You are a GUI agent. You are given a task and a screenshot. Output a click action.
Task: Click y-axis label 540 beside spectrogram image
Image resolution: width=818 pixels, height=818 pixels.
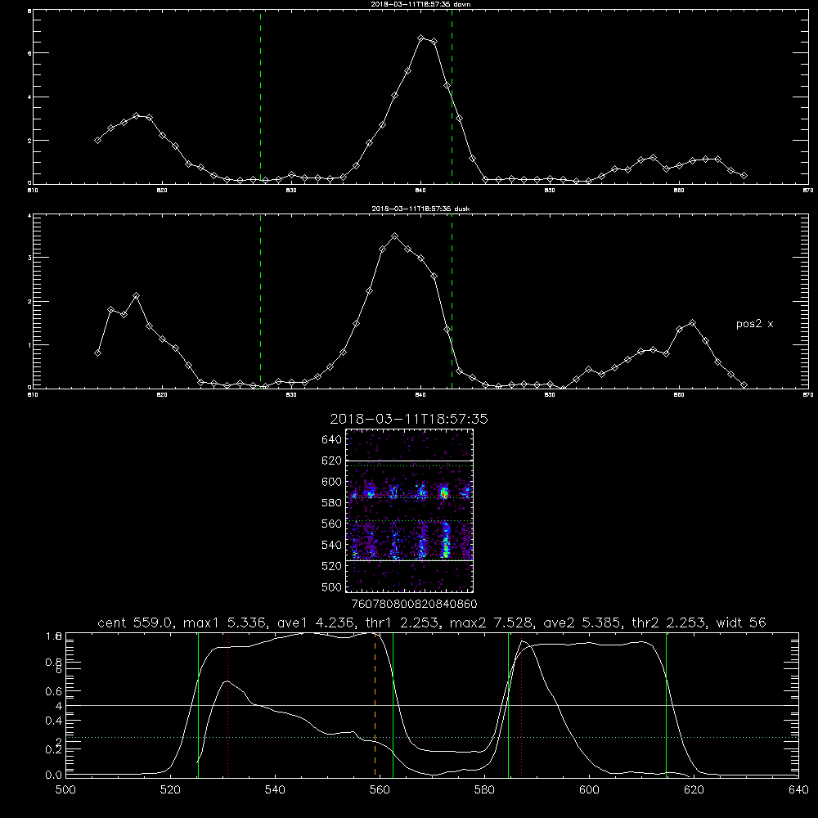(332, 545)
